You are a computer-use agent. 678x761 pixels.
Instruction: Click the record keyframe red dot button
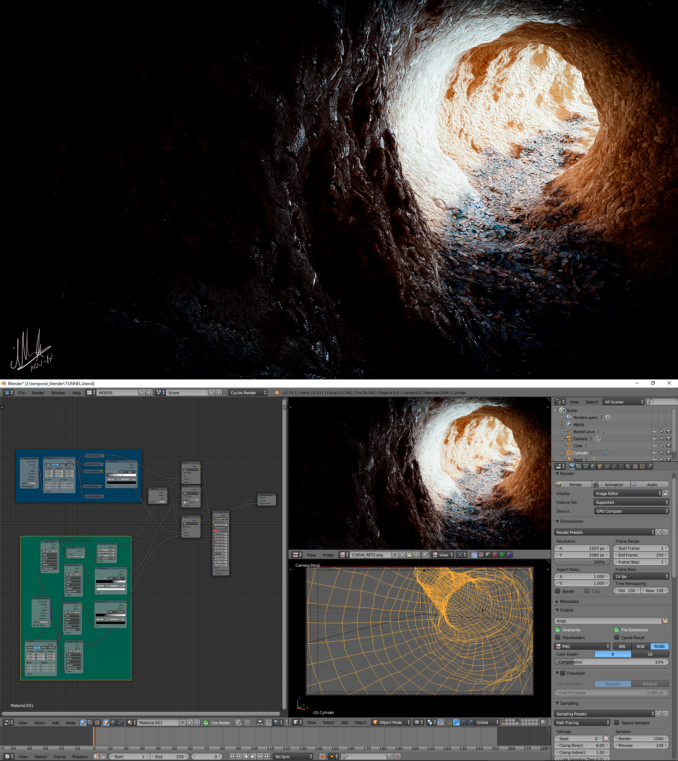pos(322,756)
